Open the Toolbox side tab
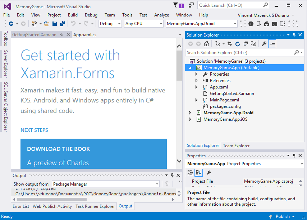 6,38
